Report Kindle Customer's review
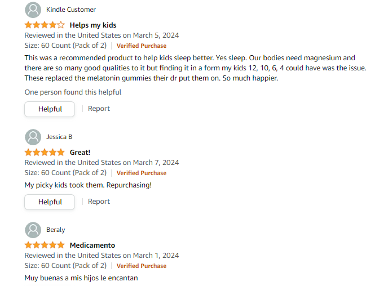 tap(99, 109)
